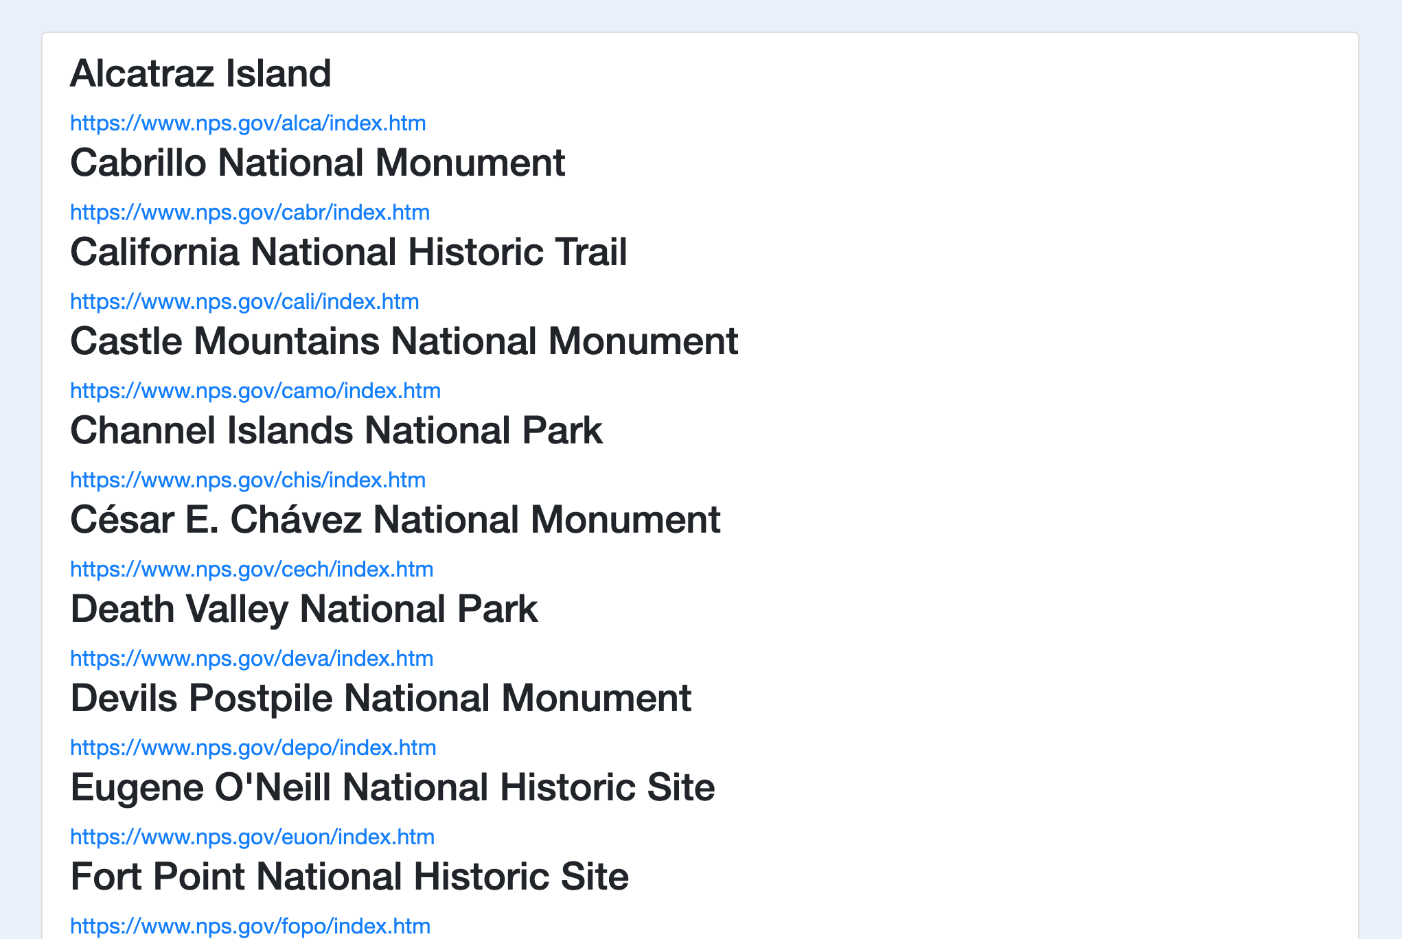Visit the Castle Mountains nps.gov/camo link
This screenshot has height=939, width=1402.
(x=255, y=391)
